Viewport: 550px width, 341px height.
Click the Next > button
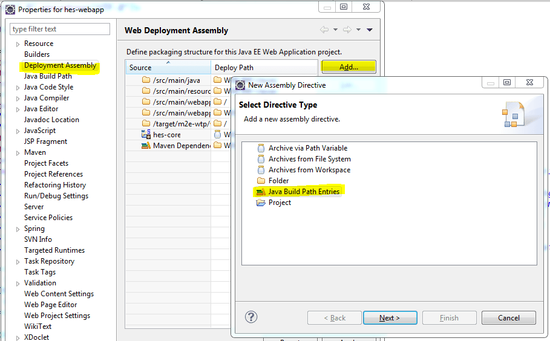point(390,318)
